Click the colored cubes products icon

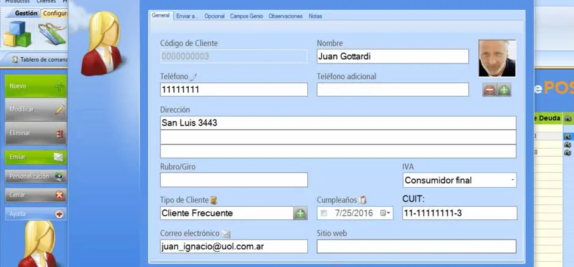[17, 34]
